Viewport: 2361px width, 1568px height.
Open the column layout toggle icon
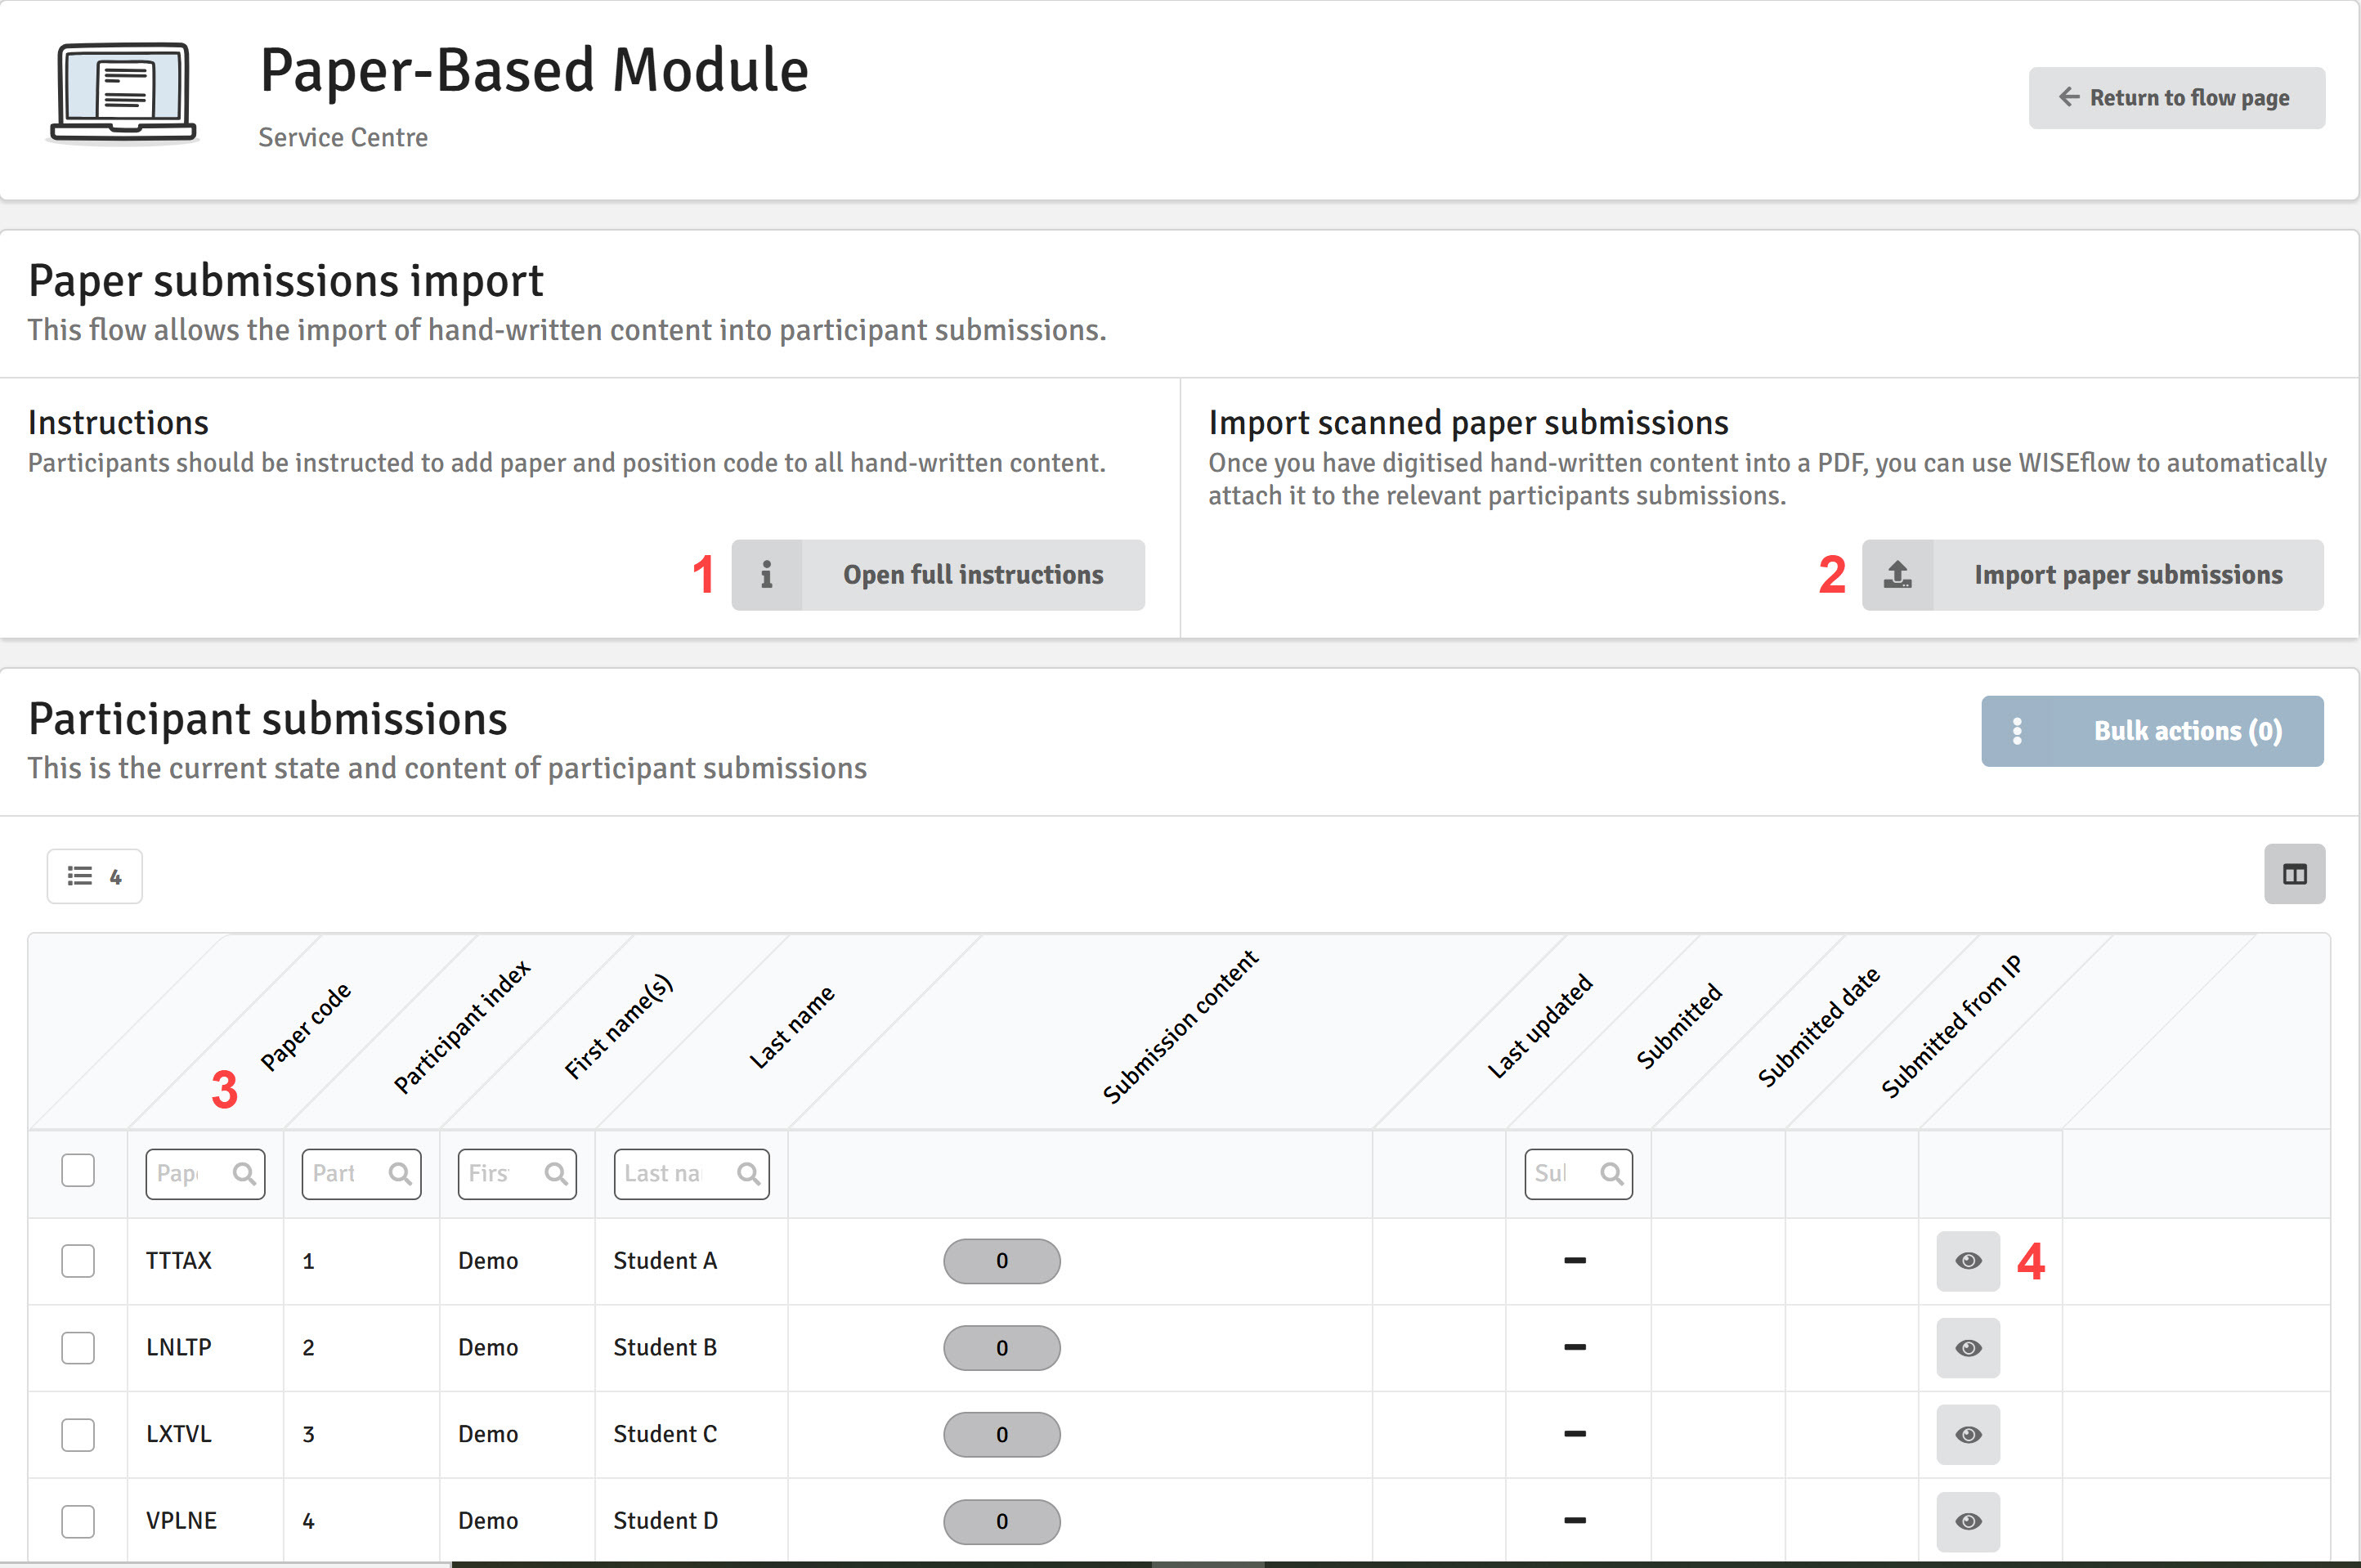2294,875
